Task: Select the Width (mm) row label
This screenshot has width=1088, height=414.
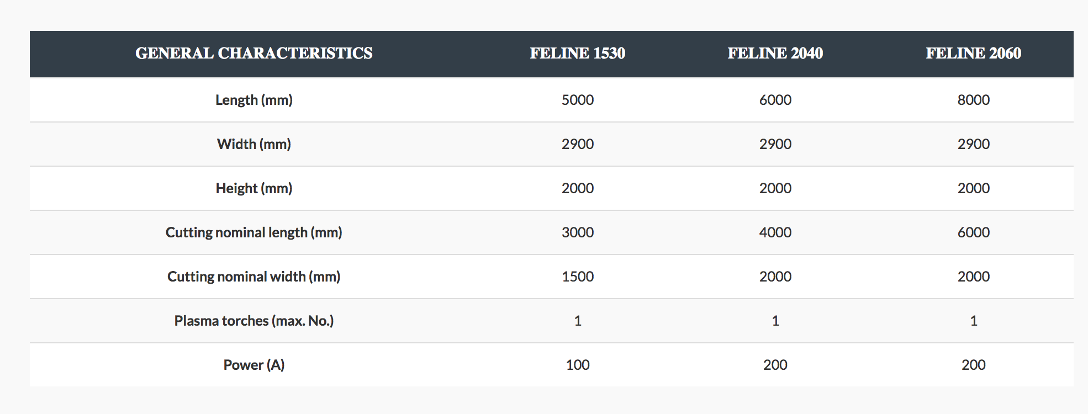Action: [x=254, y=144]
